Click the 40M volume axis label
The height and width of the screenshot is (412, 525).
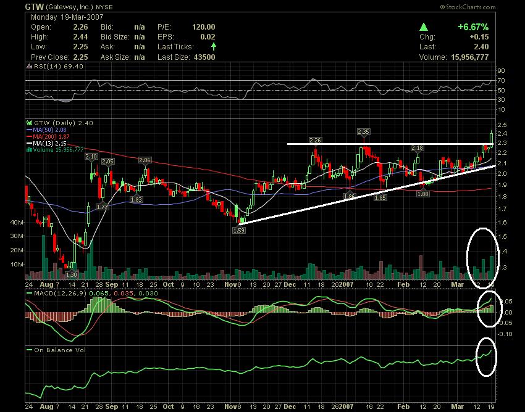point(17,223)
